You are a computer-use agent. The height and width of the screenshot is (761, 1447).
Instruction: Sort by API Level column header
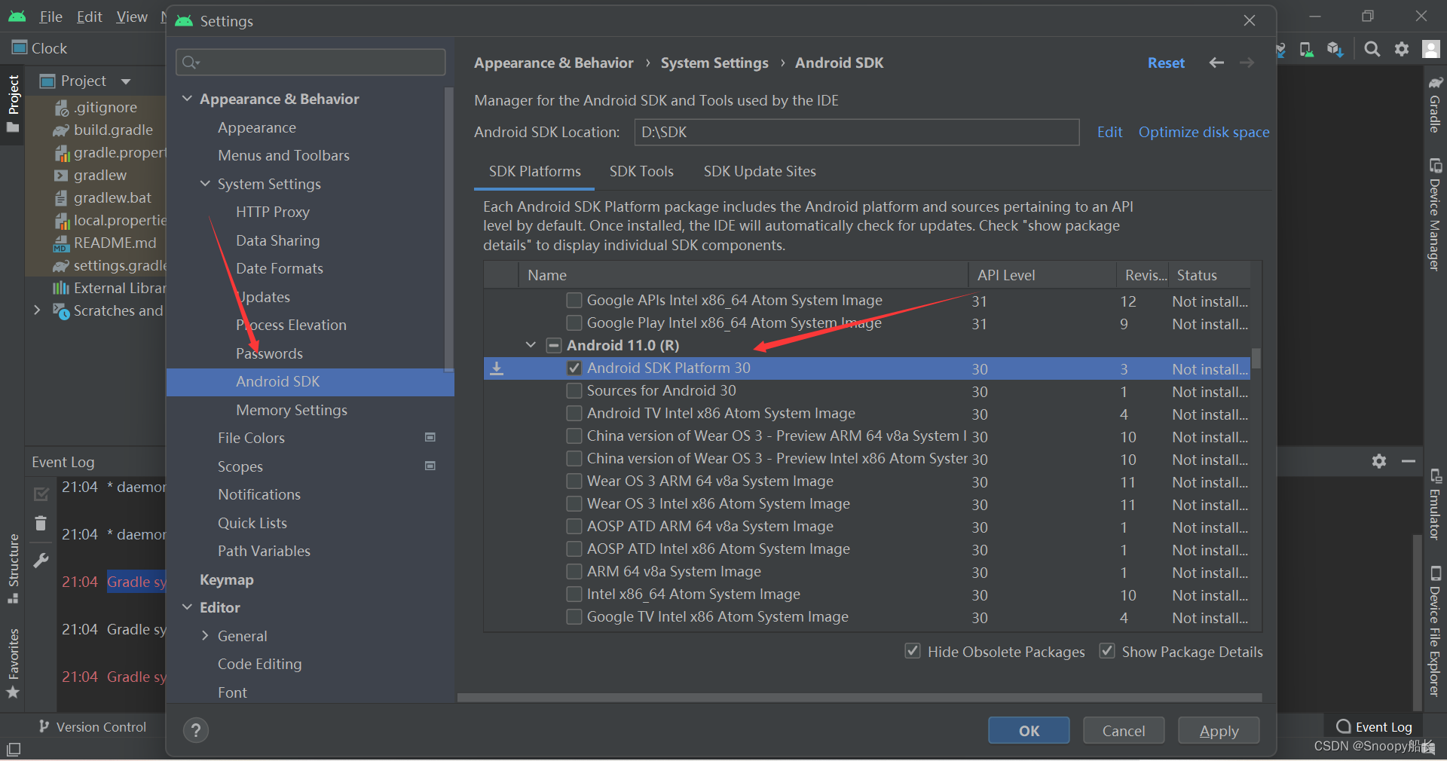(x=1041, y=276)
